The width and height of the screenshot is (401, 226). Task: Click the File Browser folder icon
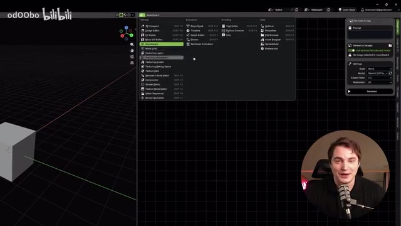262,35
